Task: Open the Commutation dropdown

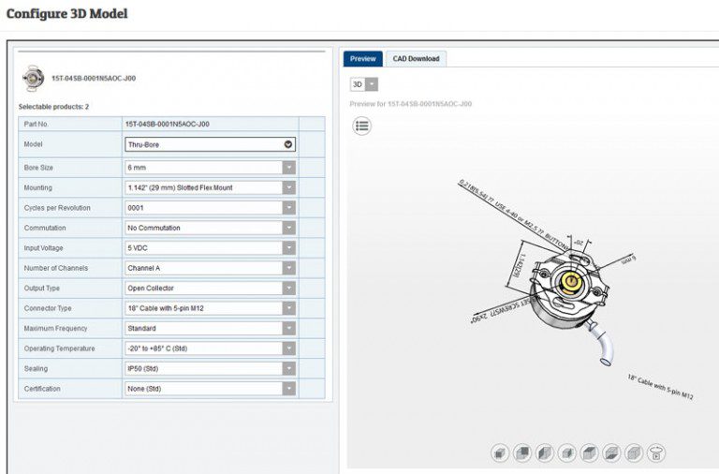Action: tap(210, 228)
